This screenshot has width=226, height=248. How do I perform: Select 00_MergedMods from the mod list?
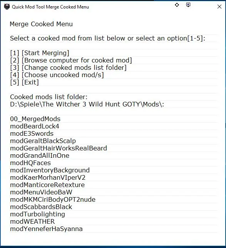[x=35, y=119]
